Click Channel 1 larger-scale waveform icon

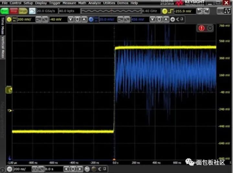(x=39, y=19)
